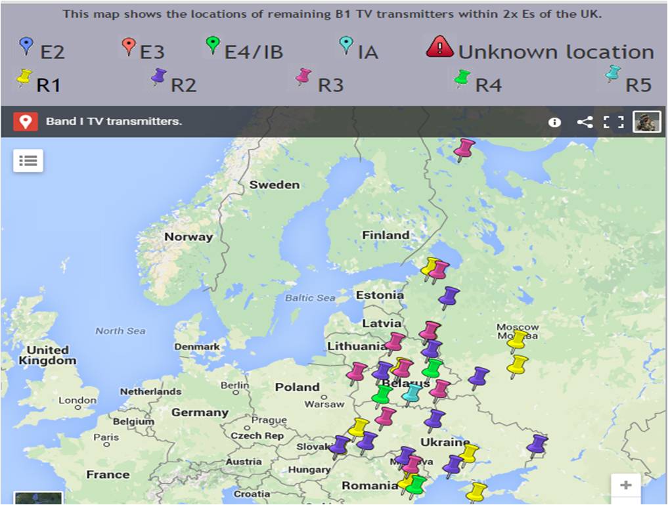668x505 pixels.
Task: Click the 'Denmark' map label
Action: coord(197,347)
